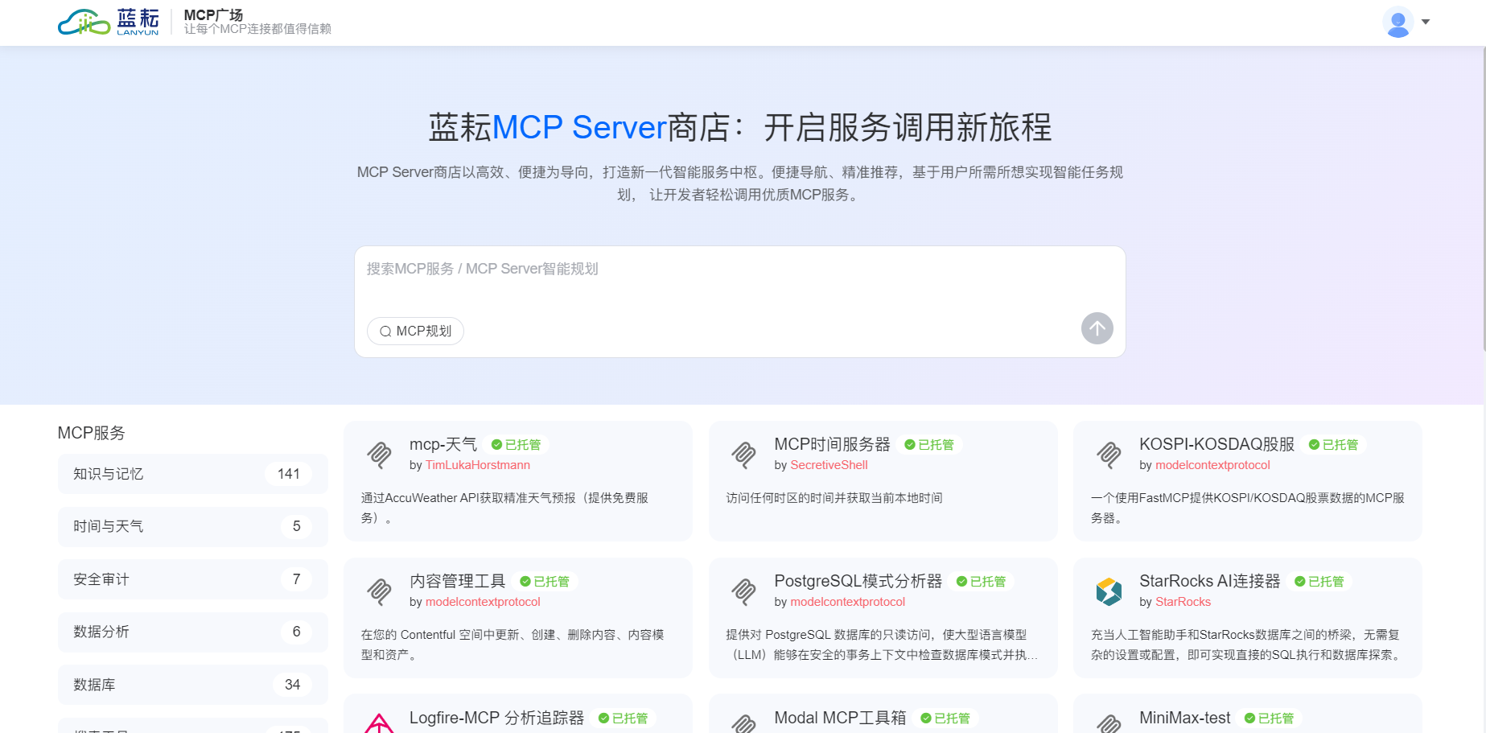Click the 内容管理工具 card icon
1486x733 pixels.
pos(380,591)
